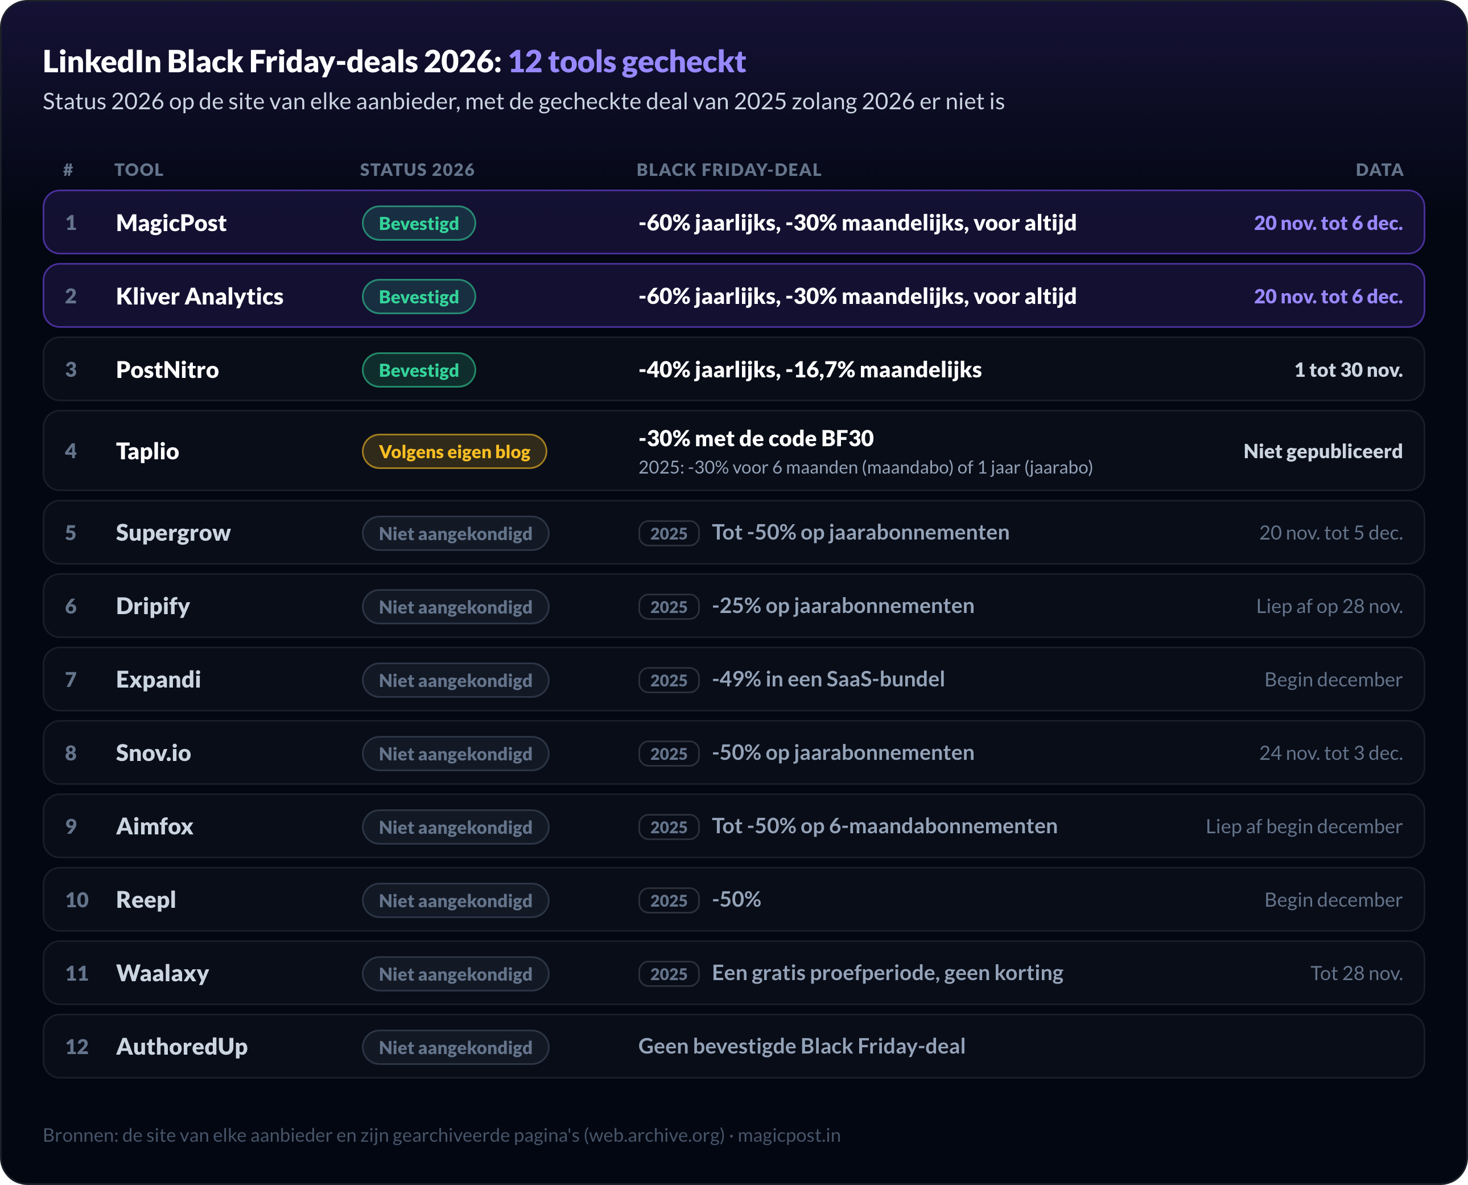Click 'Tot -50% op 6-maandabonnementen' text
This screenshot has width=1468, height=1185.
884,826
